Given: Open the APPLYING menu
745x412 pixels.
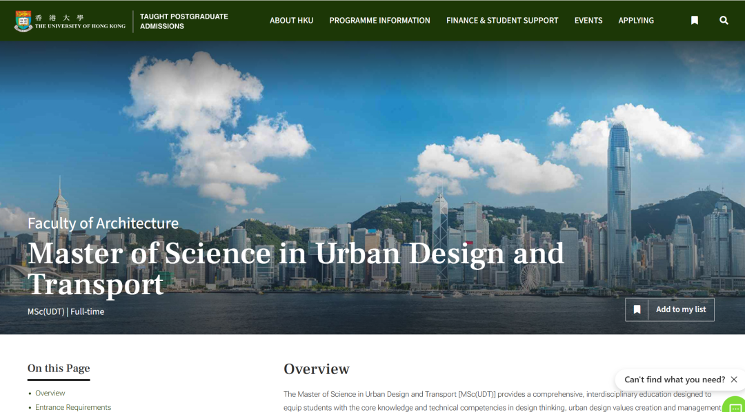Looking at the screenshot, I should (x=636, y=21).
